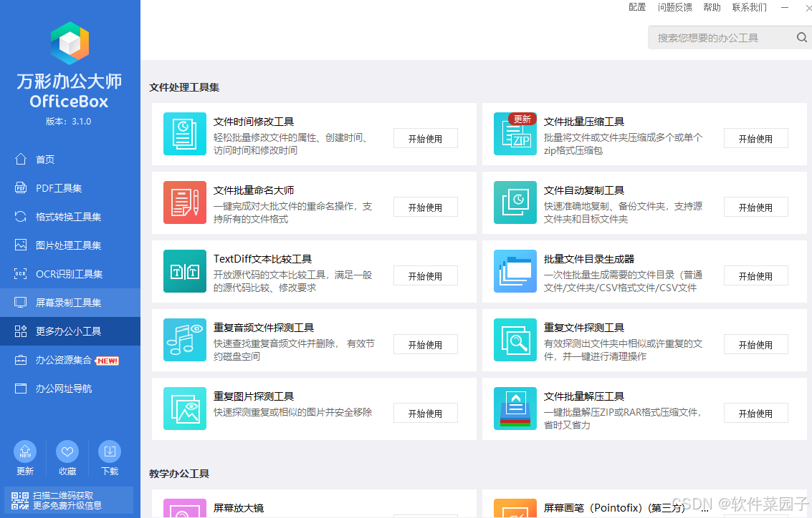Click 开始使用 for 文件批量解压工具
812x518 pixels.
click(755, 413)
